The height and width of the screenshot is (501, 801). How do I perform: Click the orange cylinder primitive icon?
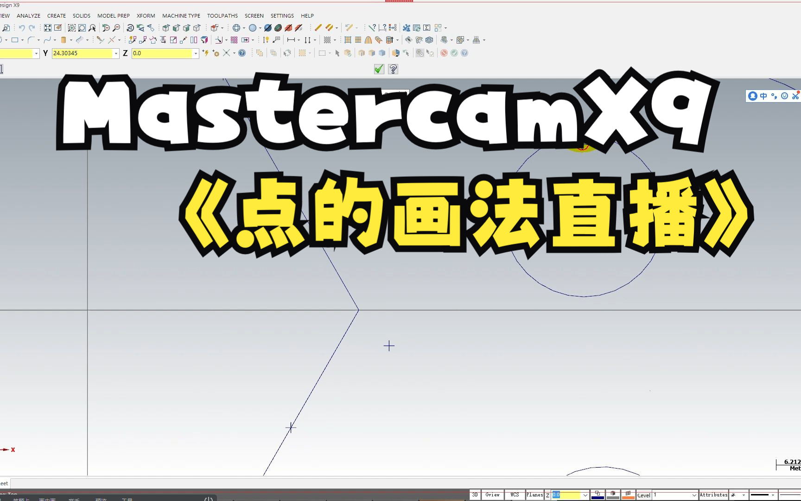tap(64, 40)
